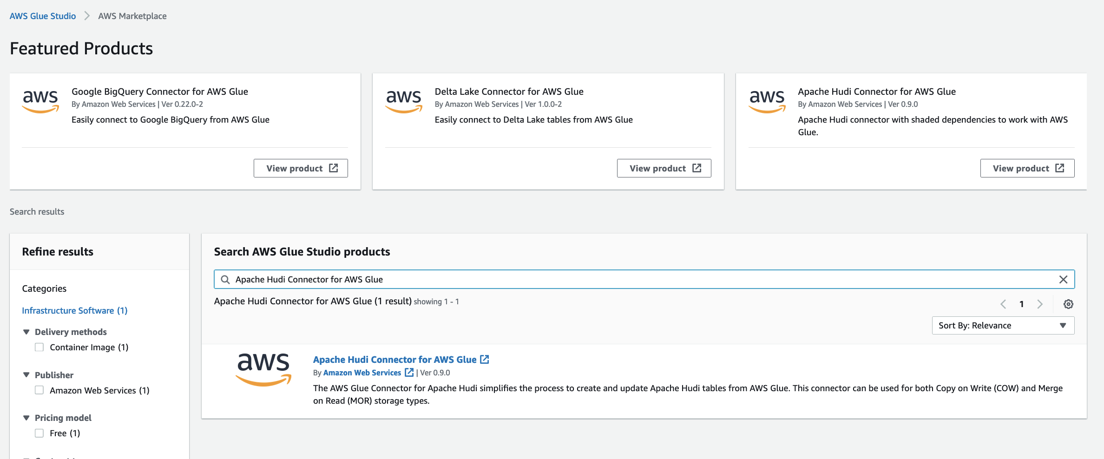
Task: Collapse the Publisher filter section
Action: click(x=26, y=375)
